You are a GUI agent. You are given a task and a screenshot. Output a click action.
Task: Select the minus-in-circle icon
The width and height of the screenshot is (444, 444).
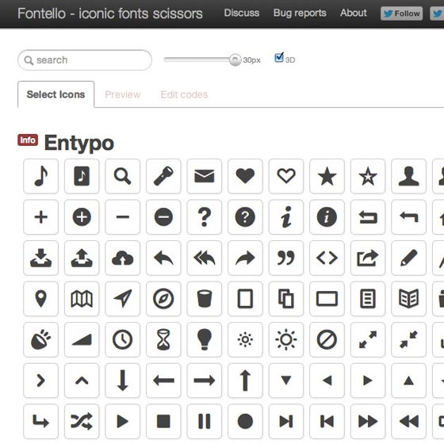(163, 217)
